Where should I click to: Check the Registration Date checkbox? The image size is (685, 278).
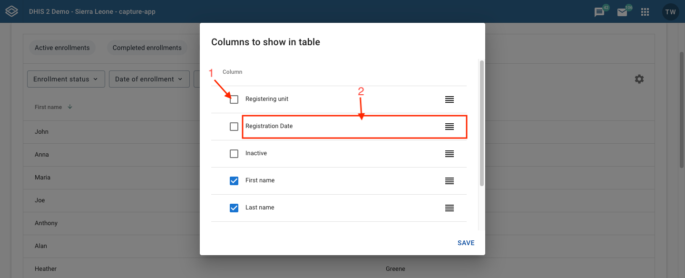(x=234, y=127)
